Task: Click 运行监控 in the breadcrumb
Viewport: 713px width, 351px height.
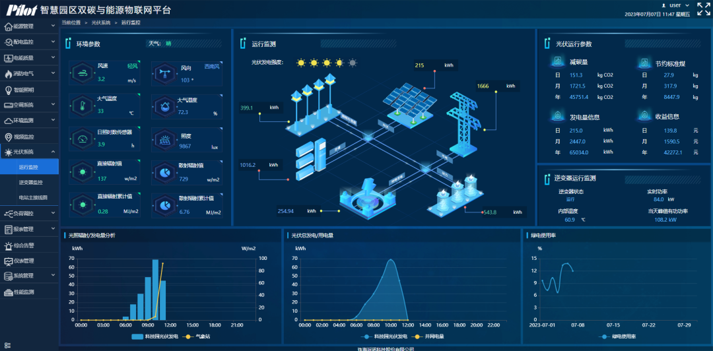Action: point(131,22)
